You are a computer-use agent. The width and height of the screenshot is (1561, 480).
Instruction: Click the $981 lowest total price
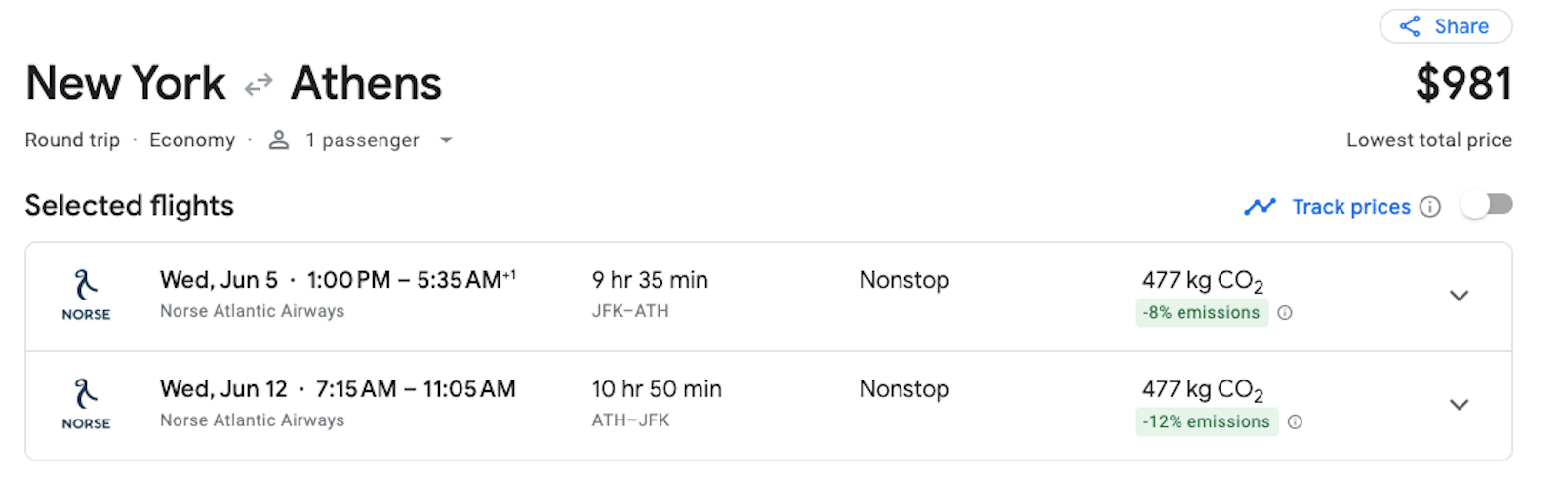coord(1463,84)
